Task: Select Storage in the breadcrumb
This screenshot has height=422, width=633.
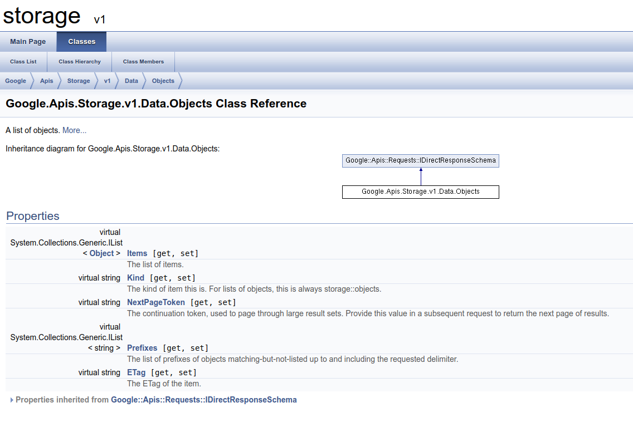Action: 78,81
